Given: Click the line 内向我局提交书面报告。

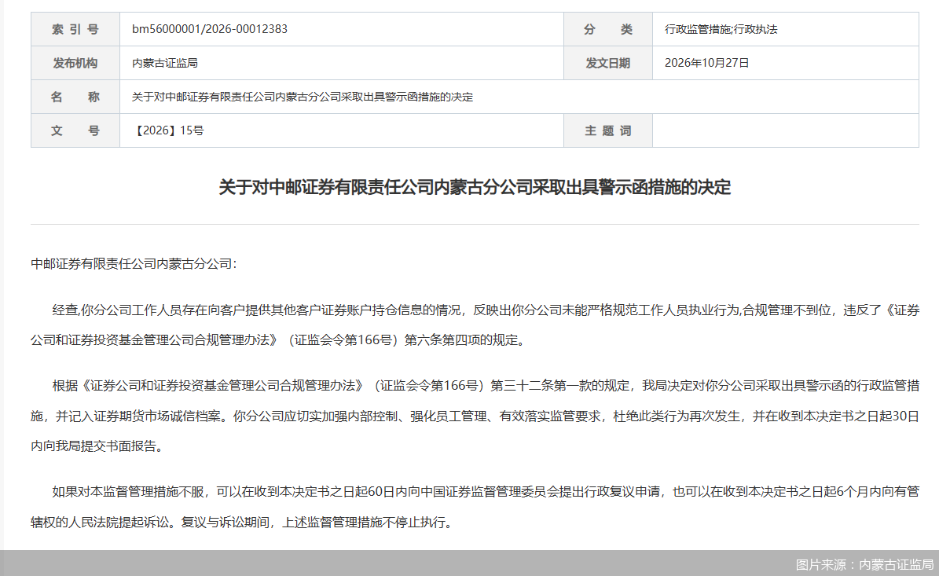Looking at the screenshot, I should (x=97, y=446).
